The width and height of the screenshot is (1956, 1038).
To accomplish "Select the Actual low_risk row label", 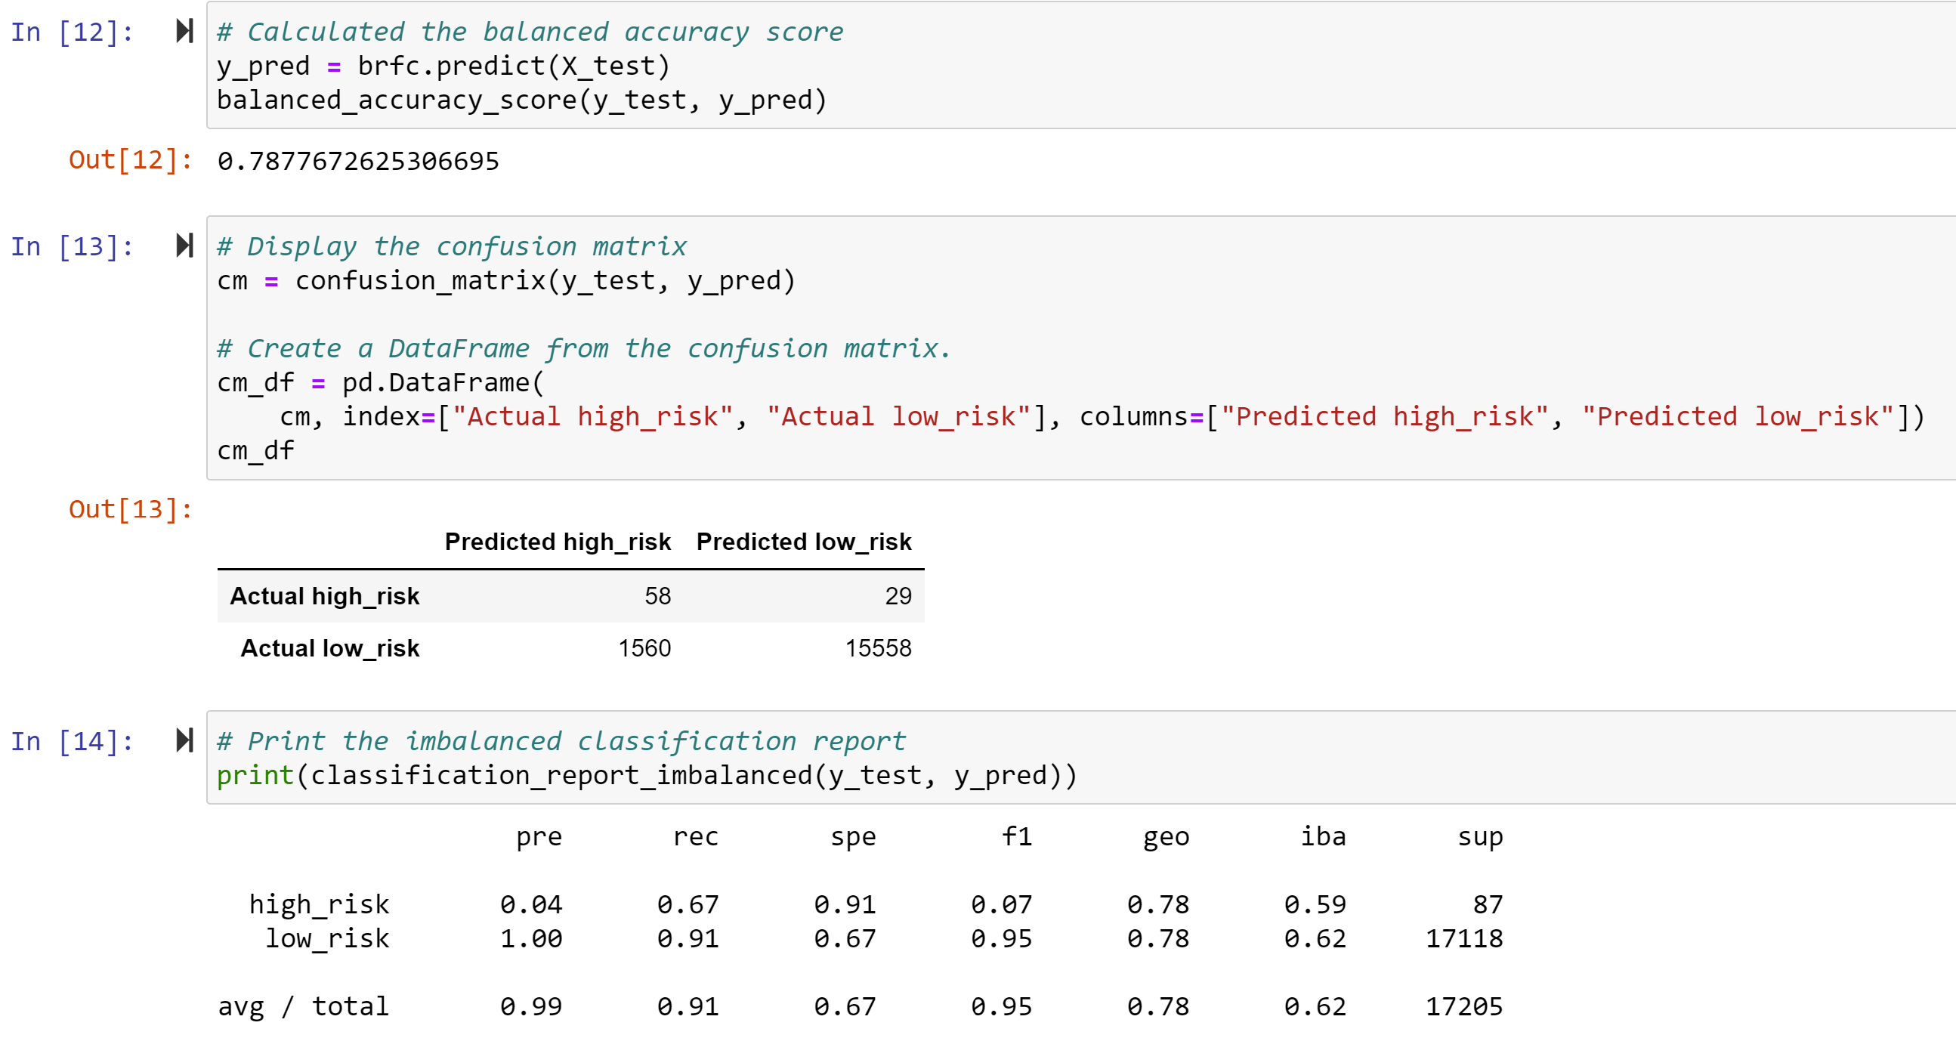I will pyautogui.click(x=329, y=647).
